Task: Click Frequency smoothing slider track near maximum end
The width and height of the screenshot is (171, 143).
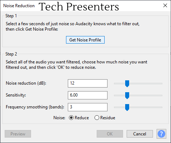Action: click(x=160, y=107)
